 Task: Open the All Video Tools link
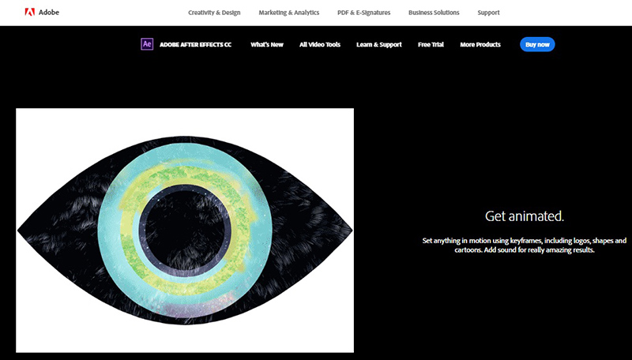(320, 45)
